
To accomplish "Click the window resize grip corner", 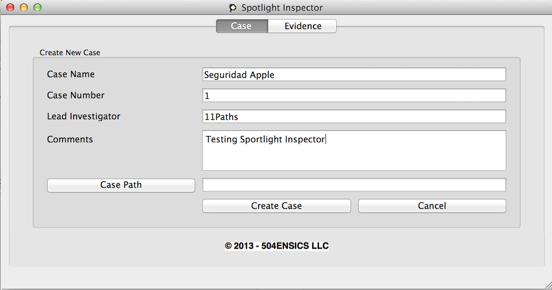I will [547, 285].
